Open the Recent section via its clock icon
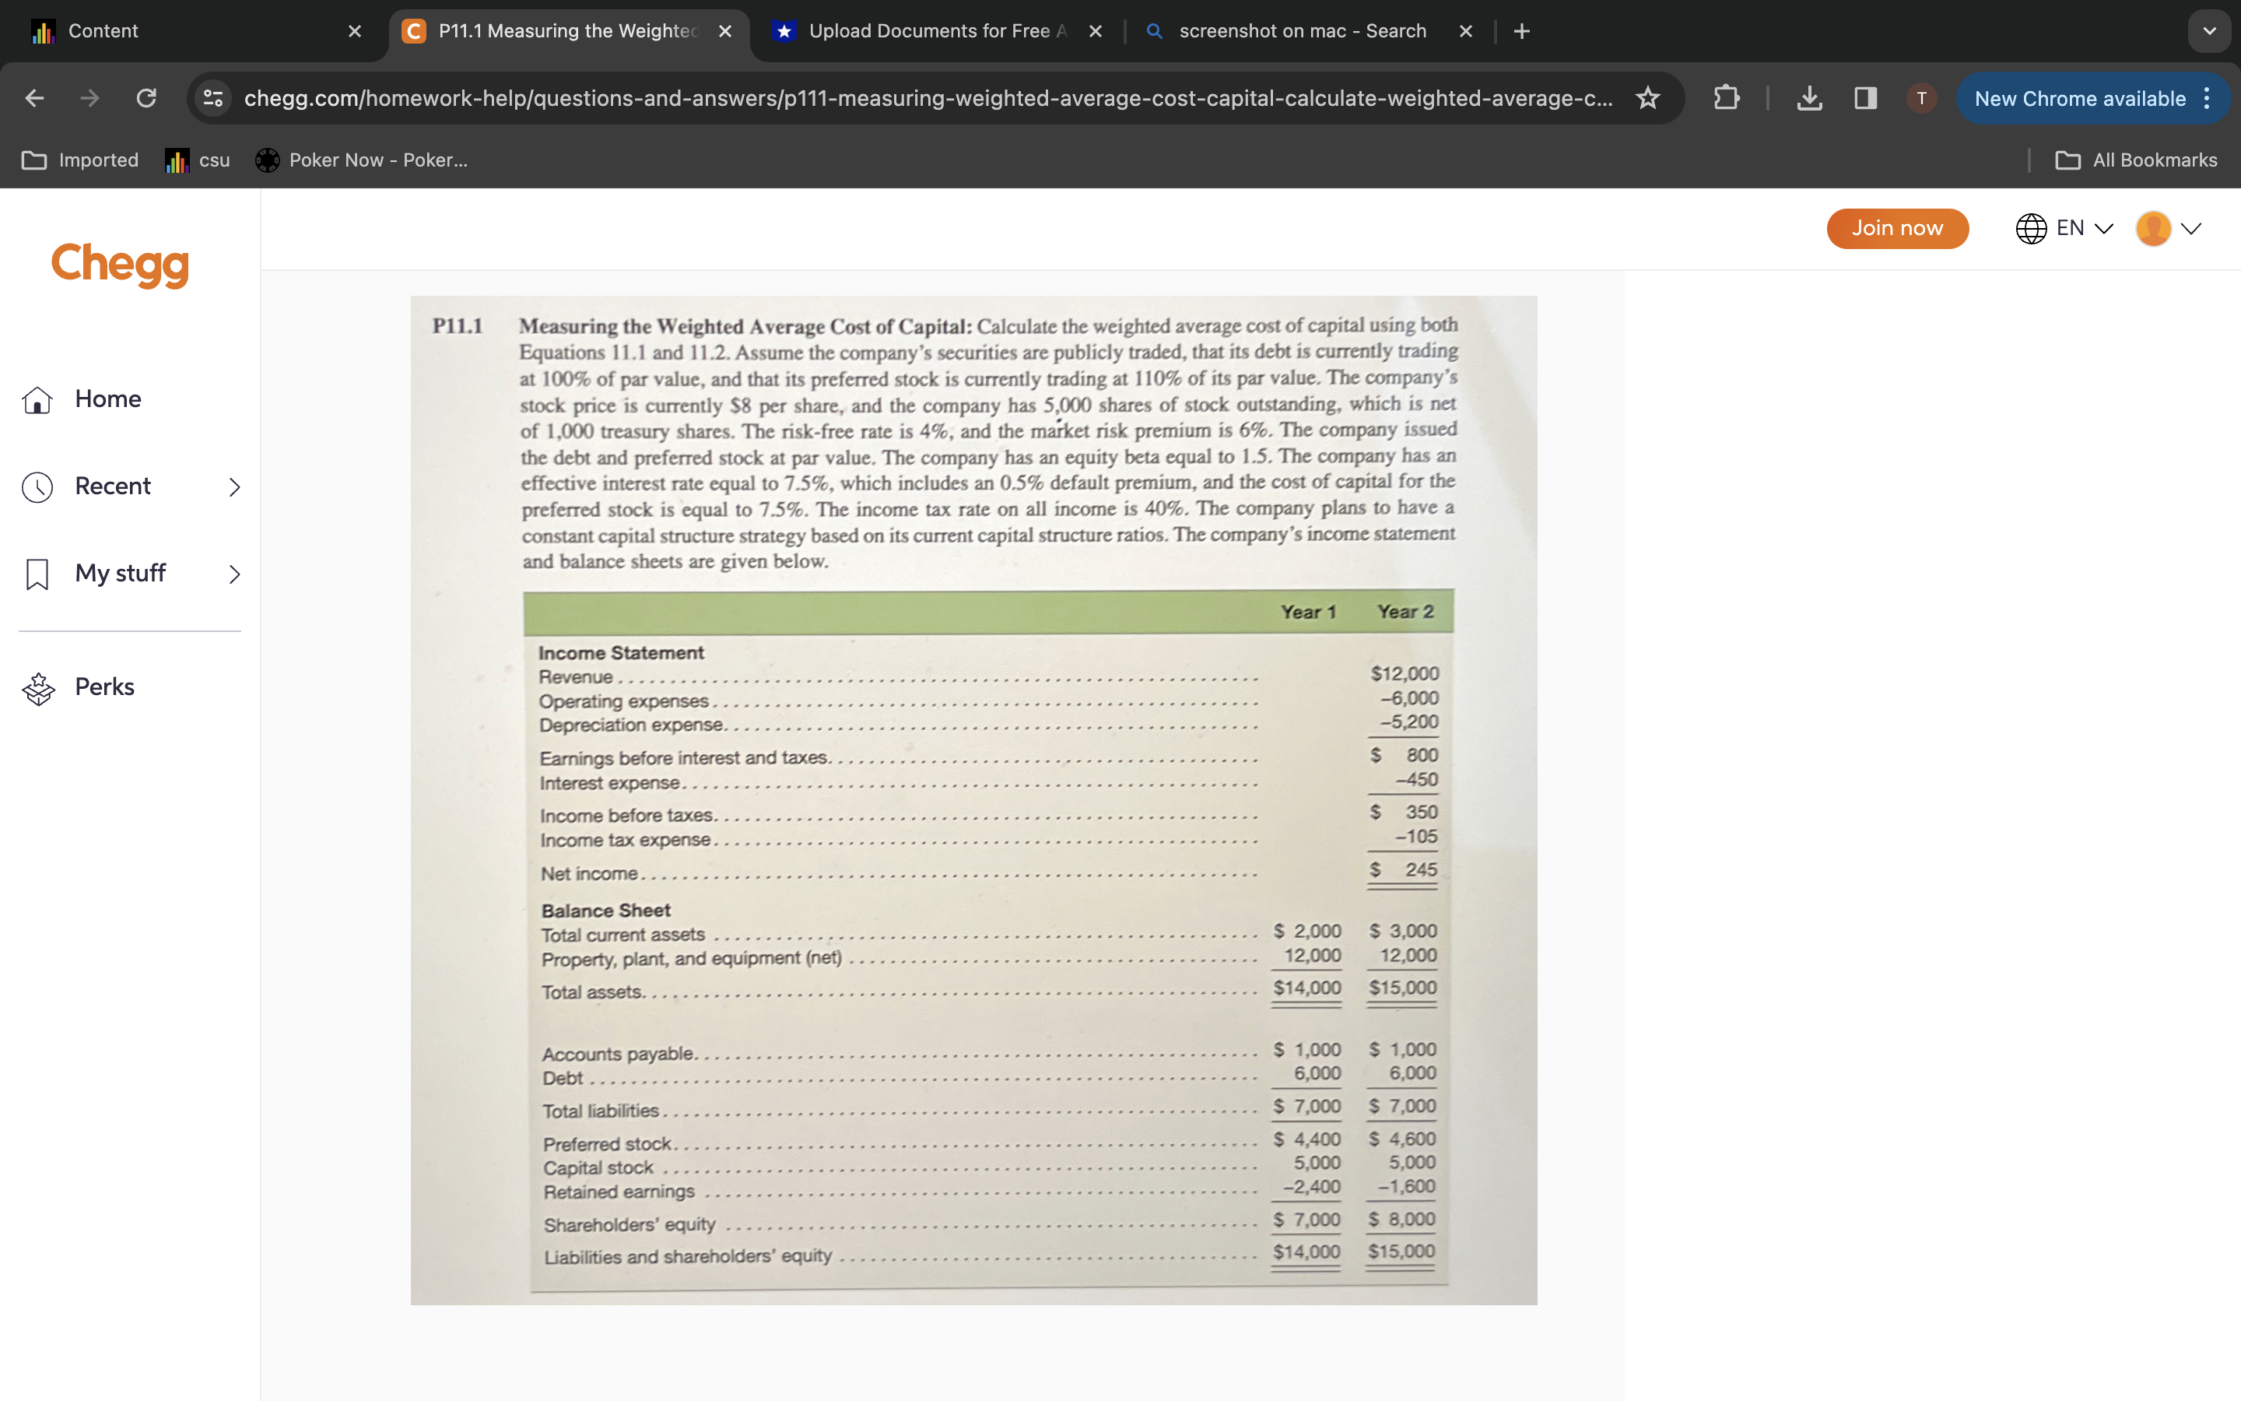This screenshot has width=2241, height=1401. 37,486
